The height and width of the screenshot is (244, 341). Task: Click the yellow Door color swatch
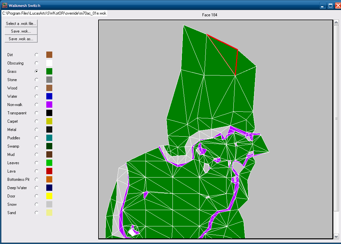tap(49, 196)
